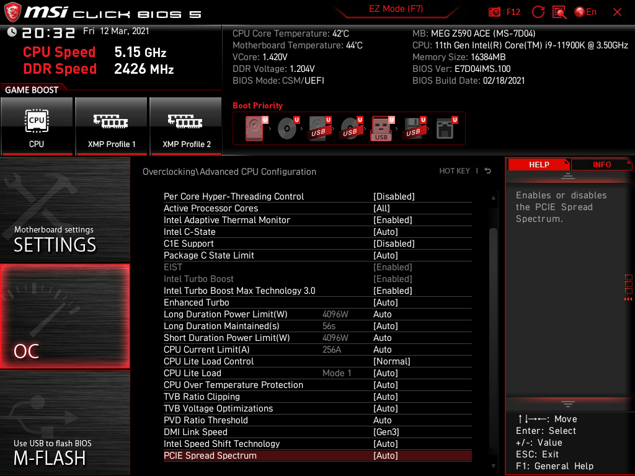Edit PVD Ratio Threshold Auto field
This screenshot has width=635, height=476.
point(382,420)
